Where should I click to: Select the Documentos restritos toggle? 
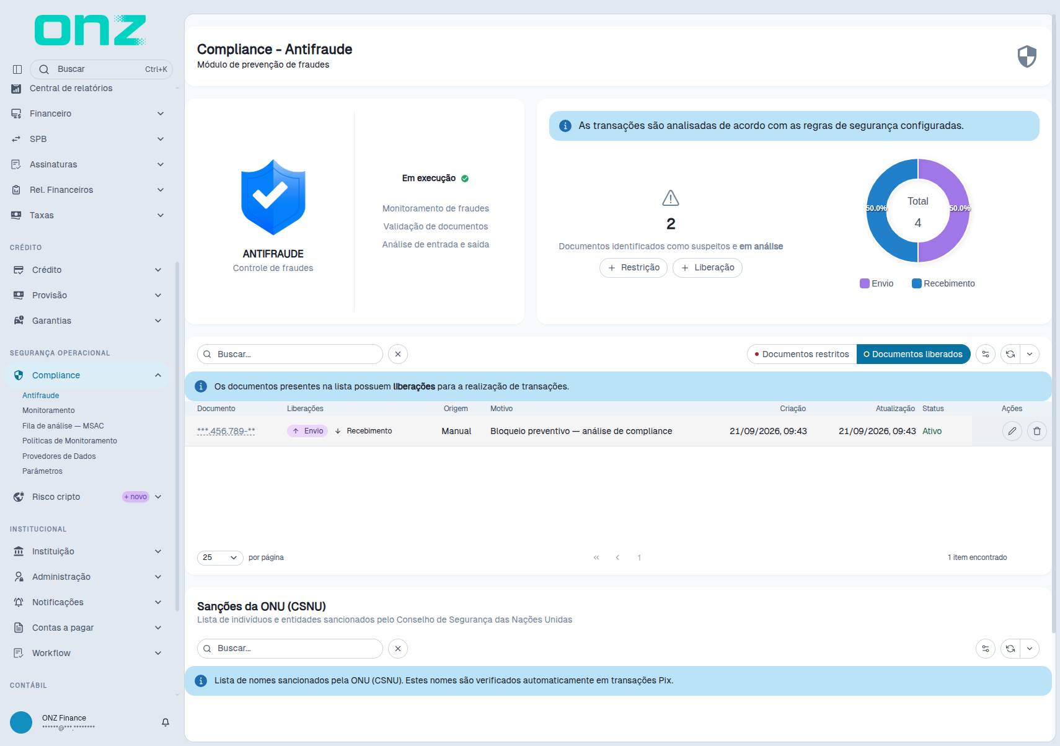click(x=802, y=354)
